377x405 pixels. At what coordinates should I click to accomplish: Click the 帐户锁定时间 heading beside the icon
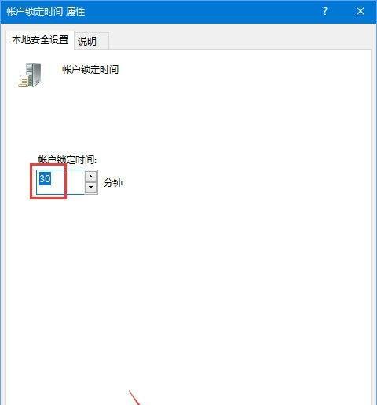(90, 69)
